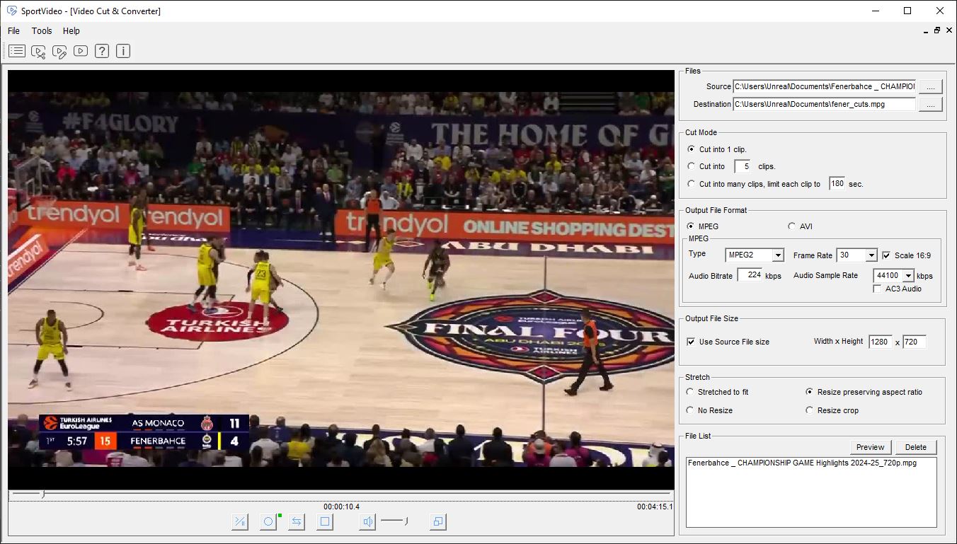
Task: Select 'Cut into many clips' radio option
Action: (692, 184)
